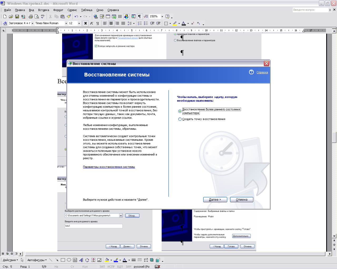
Task: Insert WordArt from drawing toolbar
Action: coord(81,260)
